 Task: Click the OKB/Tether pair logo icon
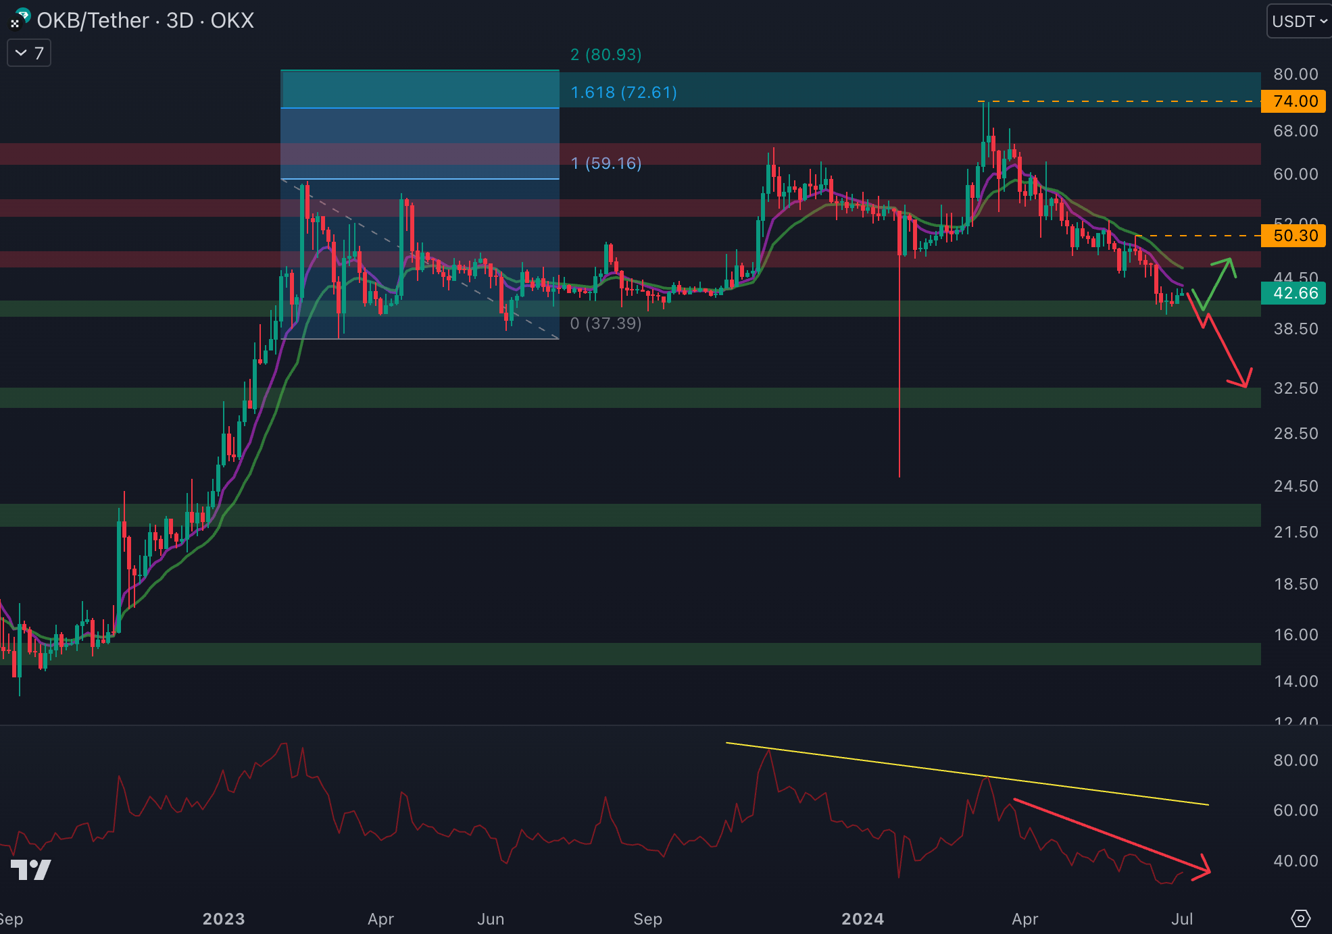click(x=20, y=19)
